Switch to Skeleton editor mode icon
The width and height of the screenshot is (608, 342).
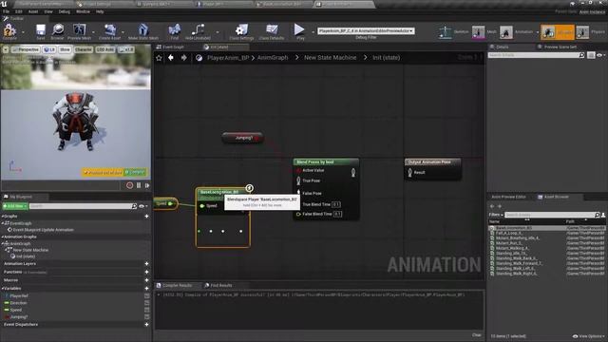[446, 32]
